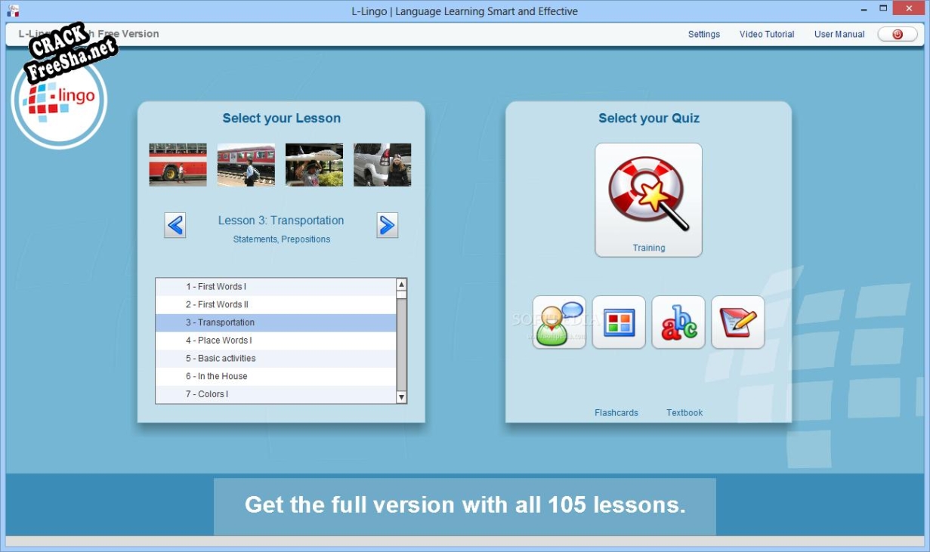Click the L-Lingo logo
The height and width of the screenshot is (552, 930).
pos(60,102)
